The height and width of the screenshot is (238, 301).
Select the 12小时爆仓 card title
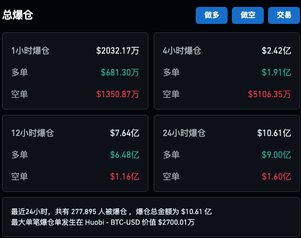32,133
